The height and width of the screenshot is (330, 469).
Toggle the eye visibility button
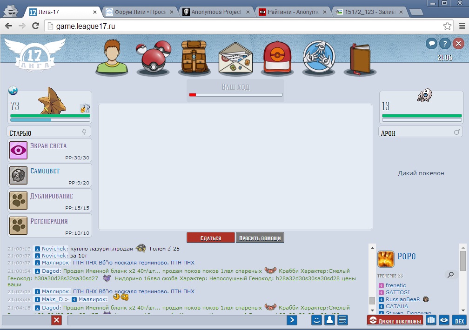point(444,320)
